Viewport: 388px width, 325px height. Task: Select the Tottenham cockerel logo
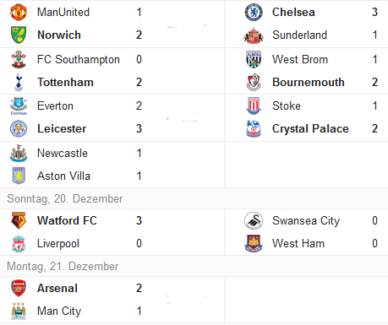click(19, 82)
